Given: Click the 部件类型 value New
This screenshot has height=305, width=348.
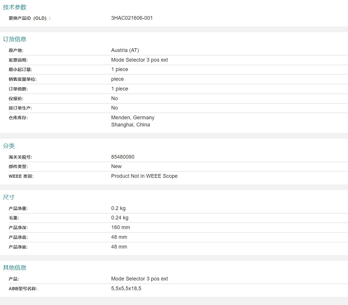Looking at the screenshot, I should 116,166.
